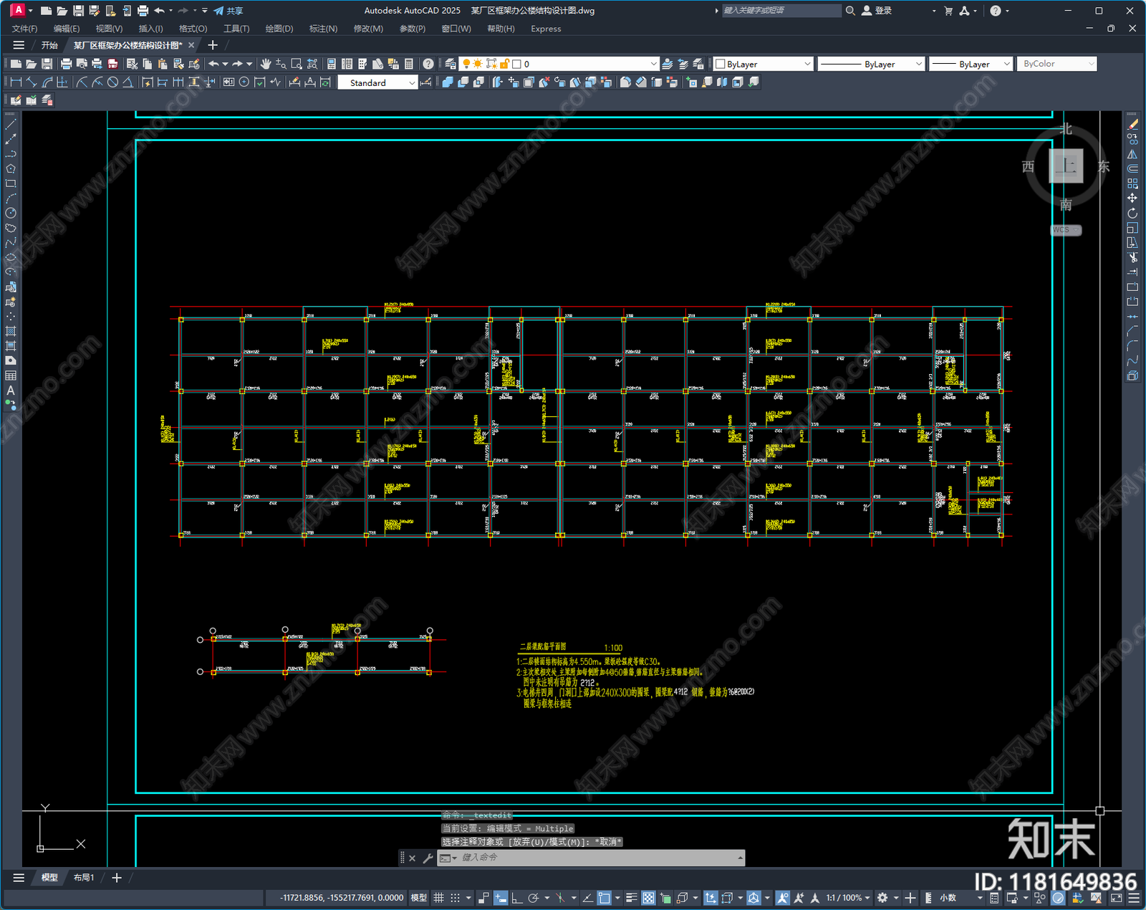This screenshot has width=1146, height=910.
Task: Click the Aligned dimension tool
Action: (32, 82)
